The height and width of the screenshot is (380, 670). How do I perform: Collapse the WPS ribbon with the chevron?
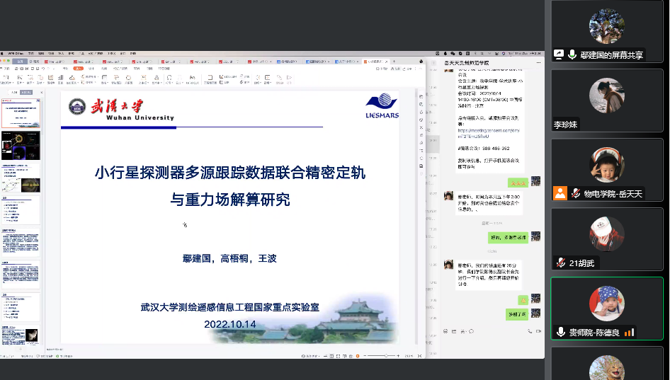coord(421,69)
